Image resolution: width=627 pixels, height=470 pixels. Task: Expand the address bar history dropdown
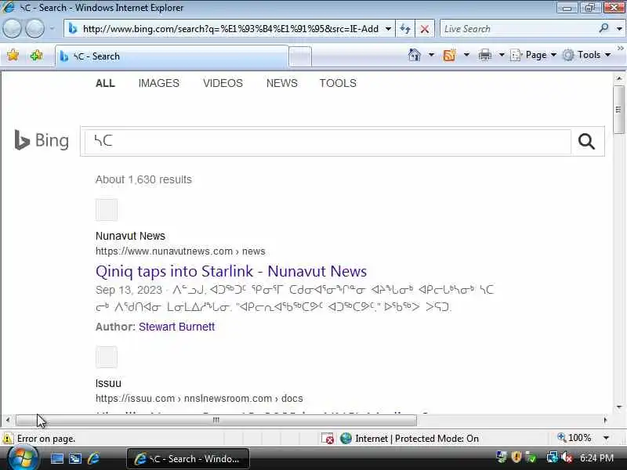388,29
